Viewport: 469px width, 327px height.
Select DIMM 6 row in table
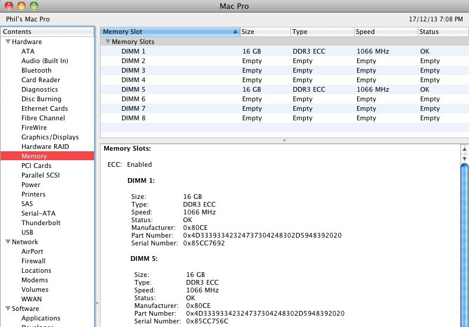(284, 99)
